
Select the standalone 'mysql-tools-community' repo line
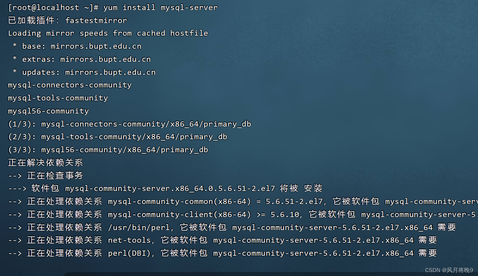[x=58, y=98]
